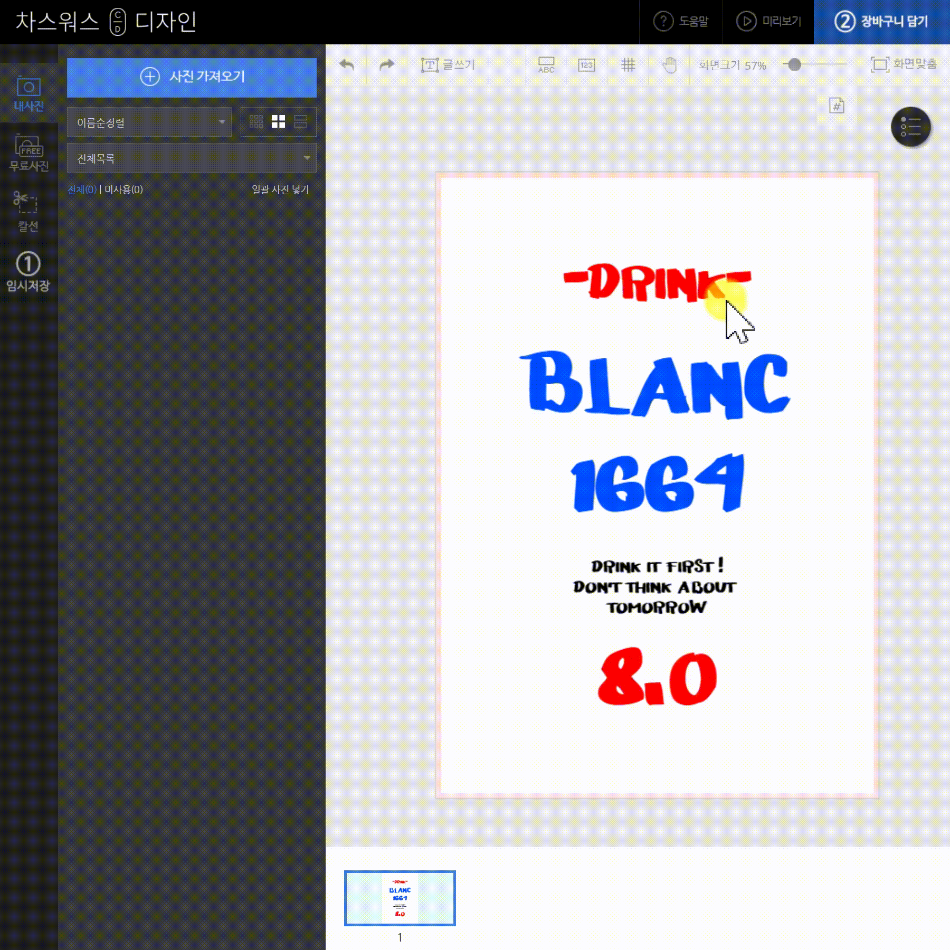950x950 pixels.
Task: Open 도움말 help
Action: point(681,22)
